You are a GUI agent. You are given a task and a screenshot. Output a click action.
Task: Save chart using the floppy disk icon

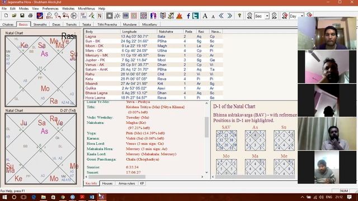(x=22, y=16)
